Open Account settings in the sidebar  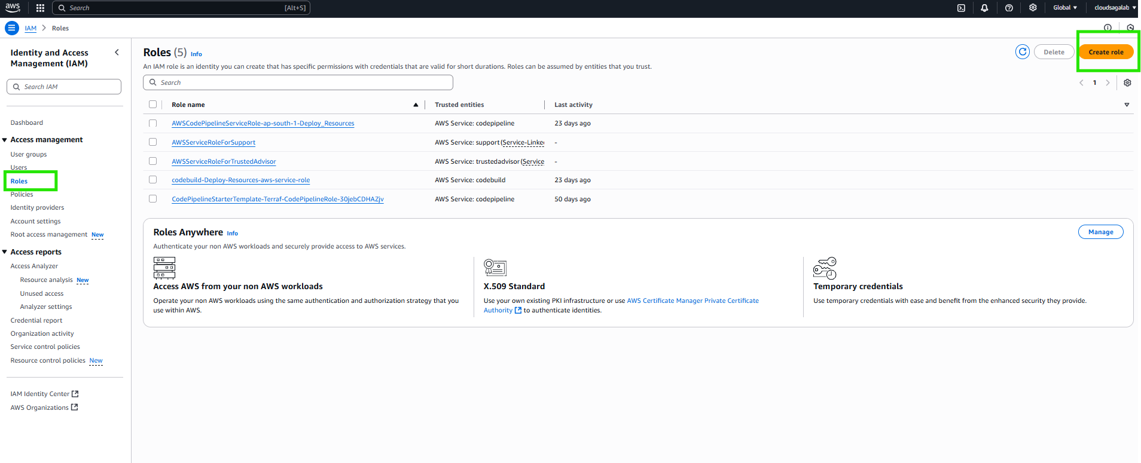35,221
